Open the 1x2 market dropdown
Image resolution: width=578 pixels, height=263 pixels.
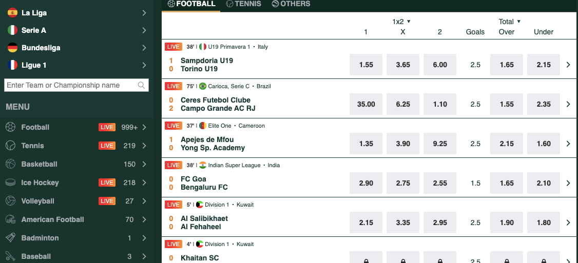(x=401, y=22)
